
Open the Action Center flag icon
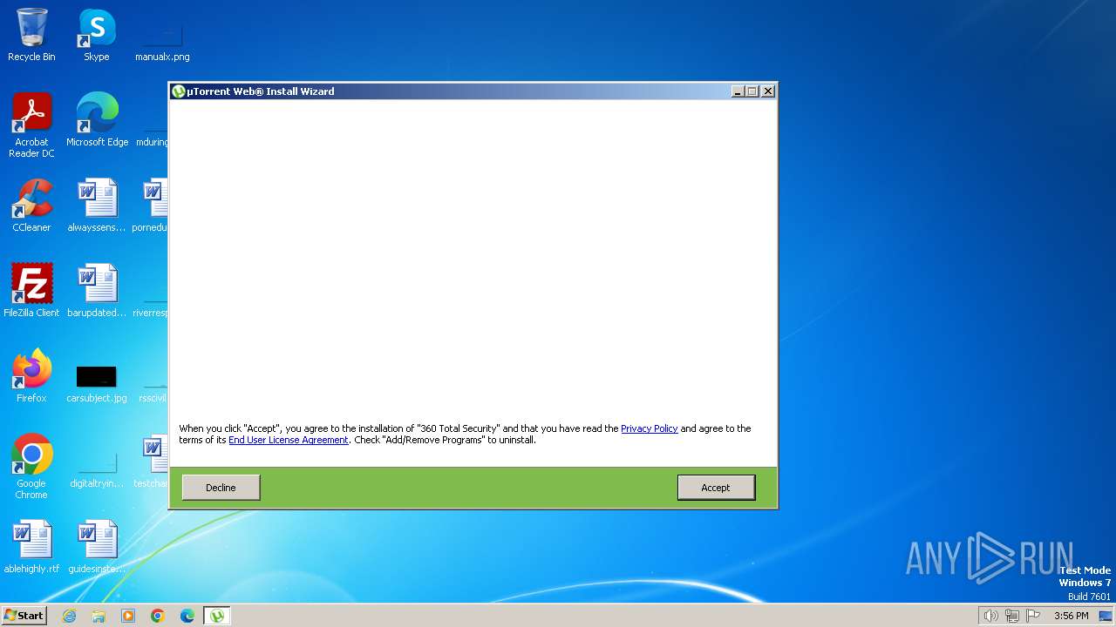tap(1034, 616)
